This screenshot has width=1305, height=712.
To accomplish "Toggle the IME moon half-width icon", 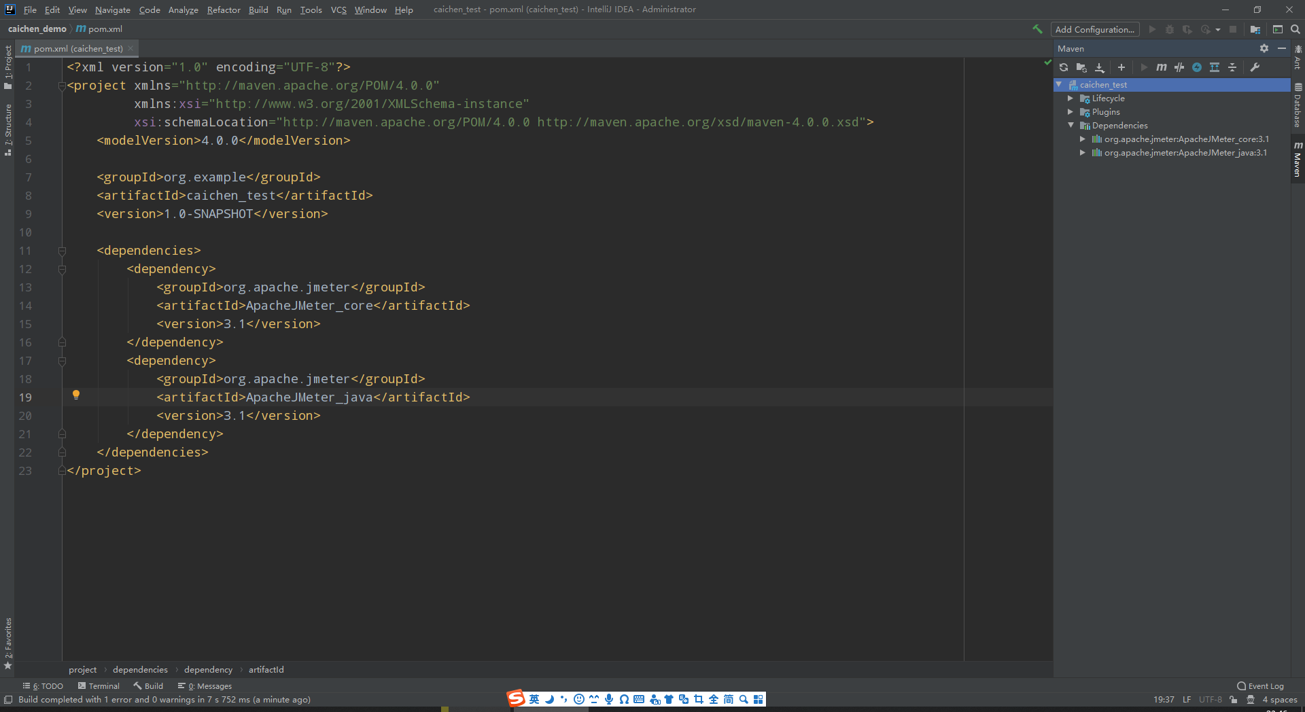I will pos(549,699).
